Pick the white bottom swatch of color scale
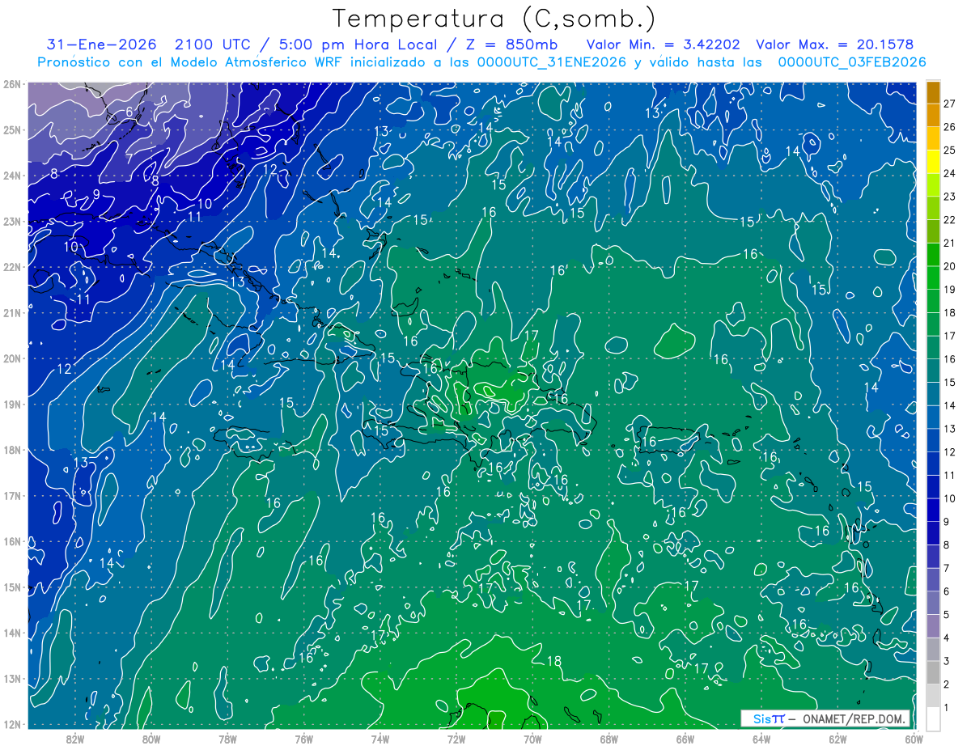Screen dimensions: 971x750 coord(933,718)
